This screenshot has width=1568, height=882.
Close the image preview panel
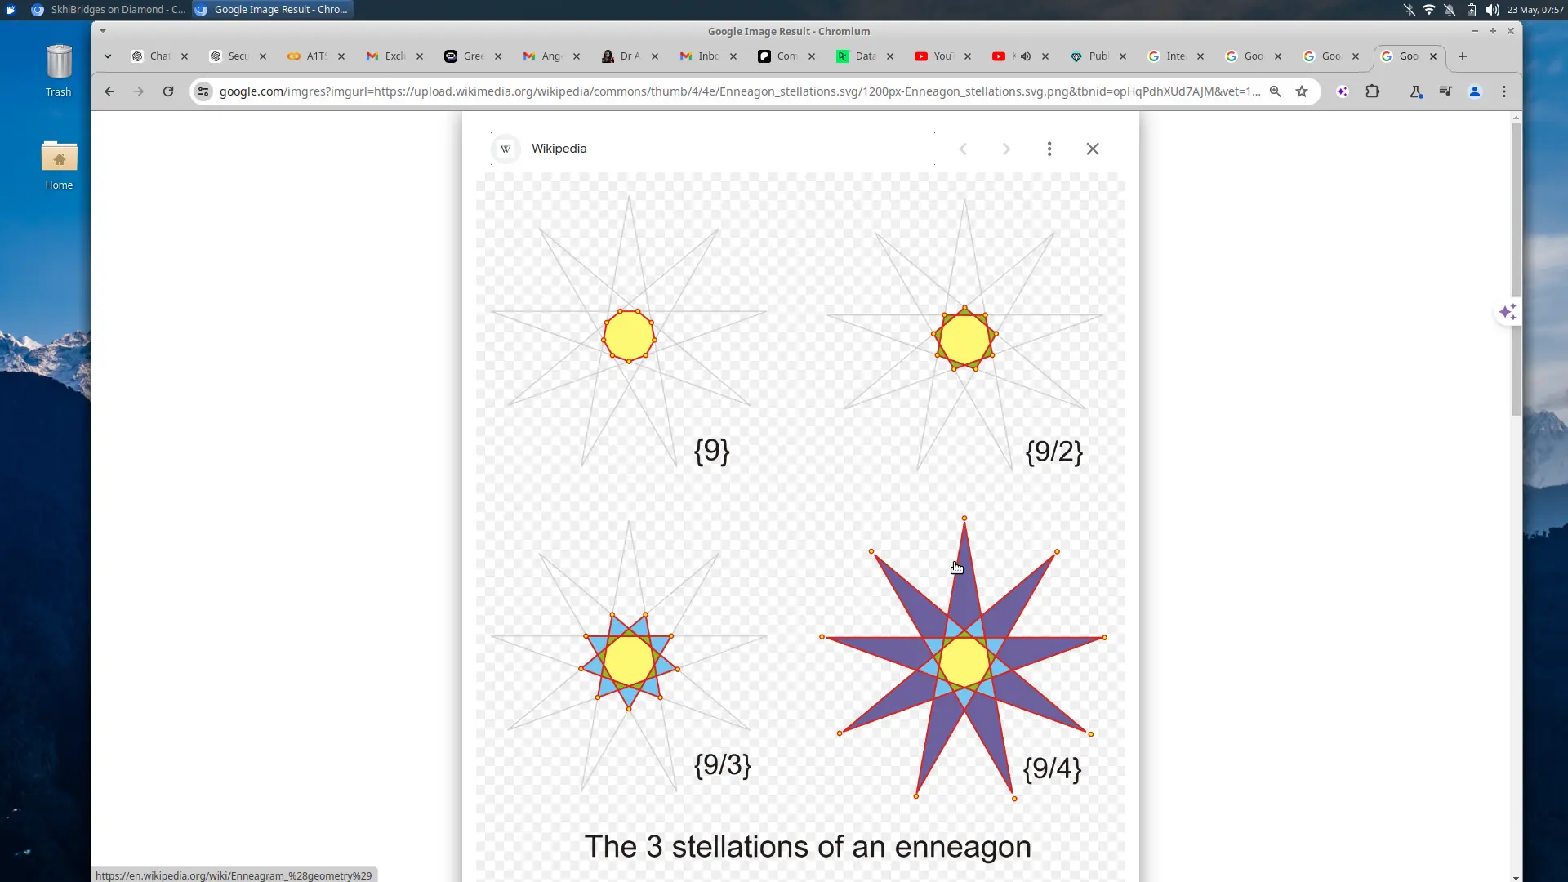(1093, 149)
